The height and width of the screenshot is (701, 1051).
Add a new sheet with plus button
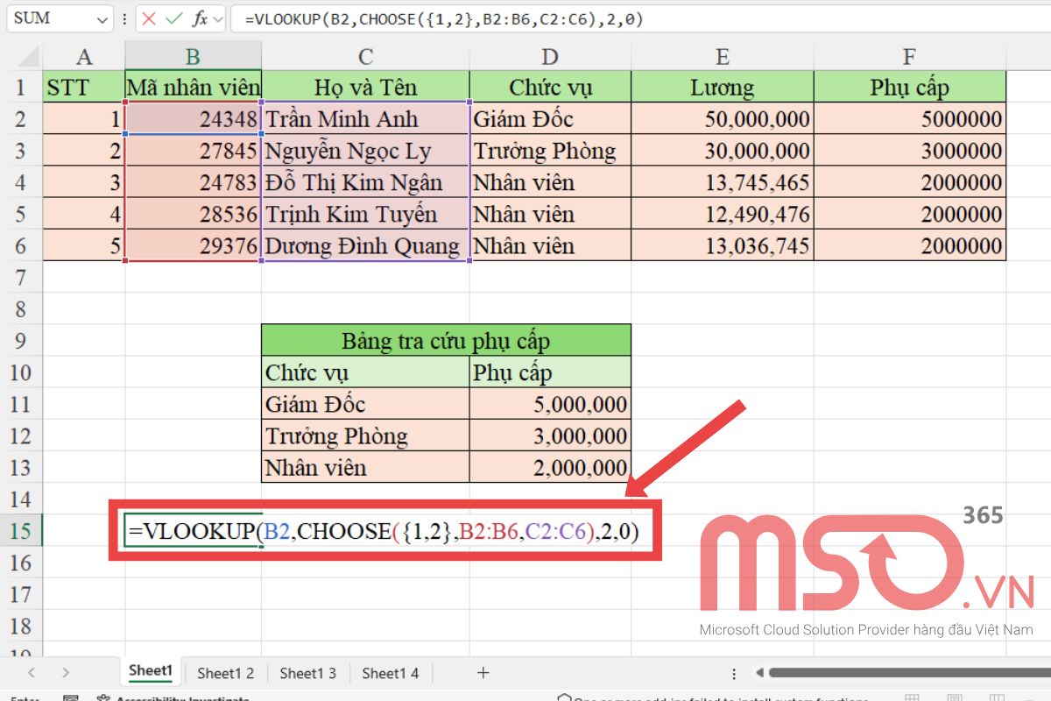click(x=483, y=673)
